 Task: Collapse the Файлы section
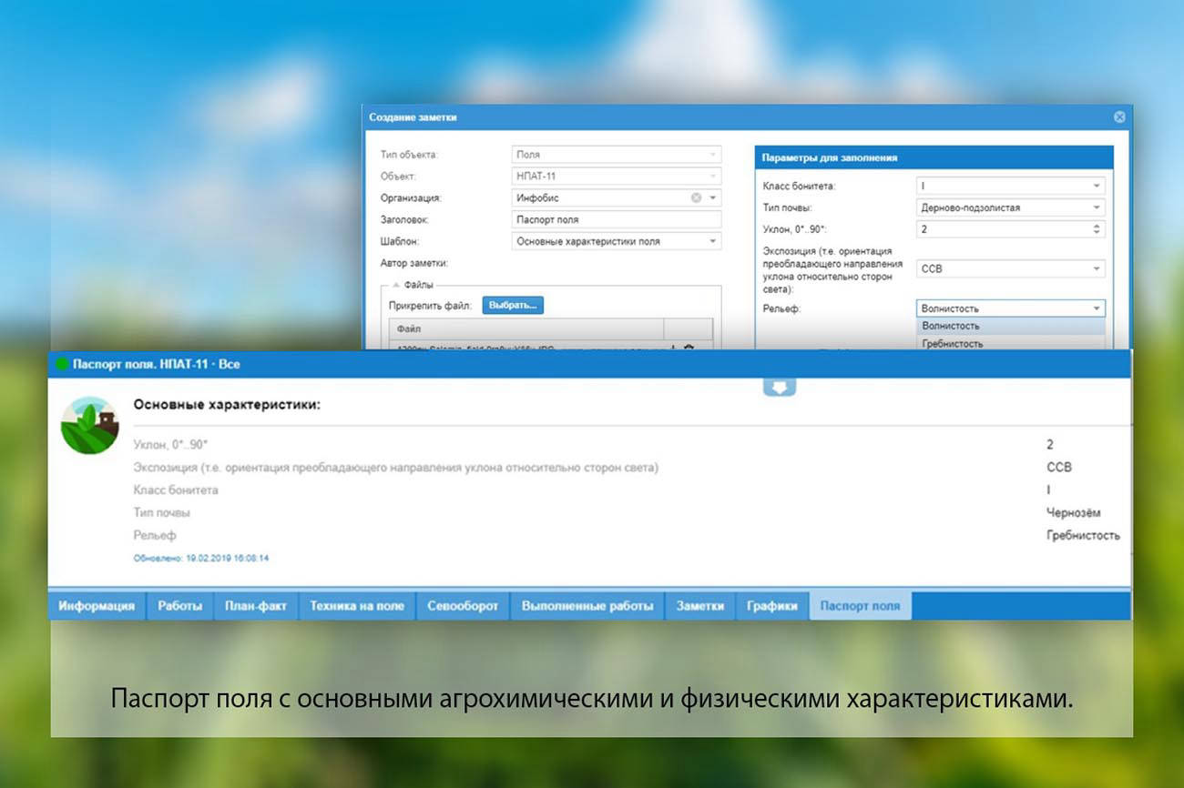tap(394, 285)
